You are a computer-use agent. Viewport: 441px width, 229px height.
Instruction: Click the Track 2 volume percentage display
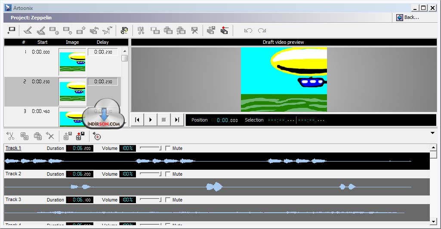(128, 174)
